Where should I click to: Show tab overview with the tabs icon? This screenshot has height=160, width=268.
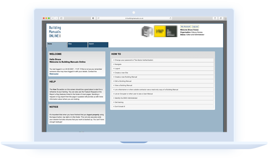coord(221,18)
